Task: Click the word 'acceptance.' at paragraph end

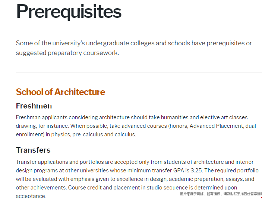Action: [31, 196]
